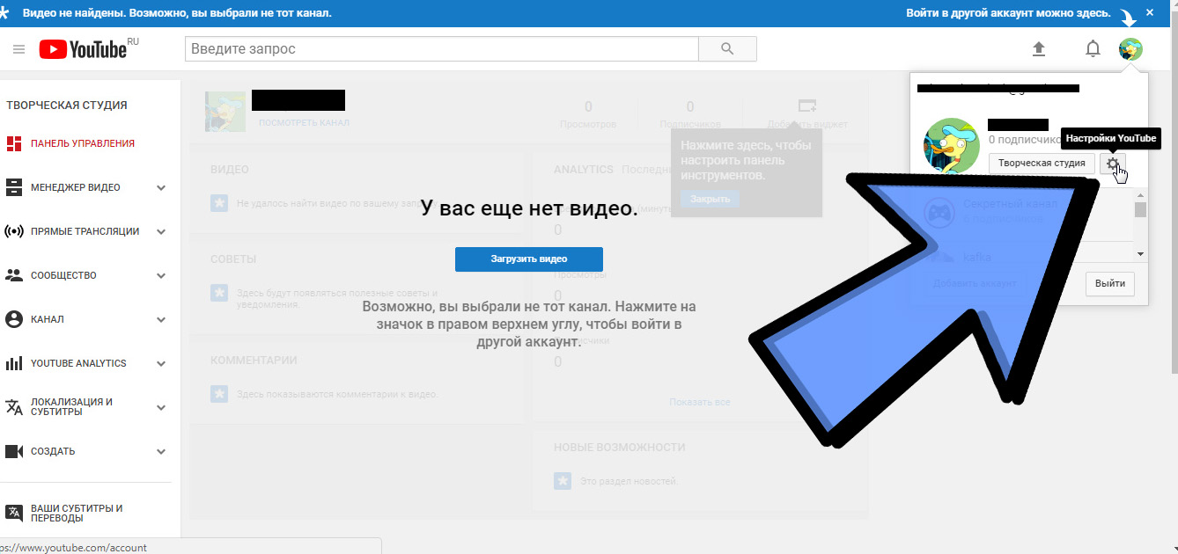Click the Панель управления dashboard icon

point(13,143)
